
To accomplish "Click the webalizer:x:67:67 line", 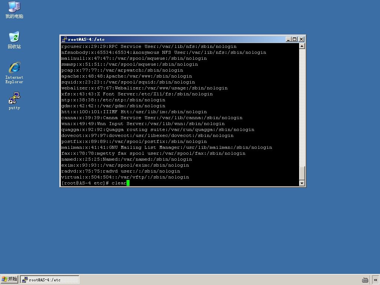I will tap(144, 88).
